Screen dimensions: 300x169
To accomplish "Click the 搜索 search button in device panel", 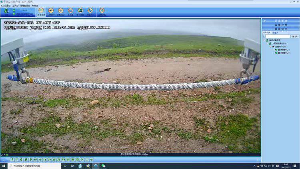I will click(x=294, y=36).
